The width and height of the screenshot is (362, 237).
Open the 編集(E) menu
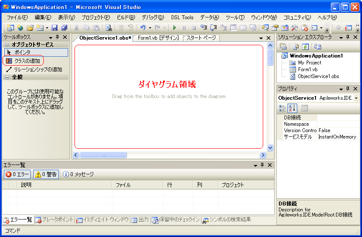43,17
